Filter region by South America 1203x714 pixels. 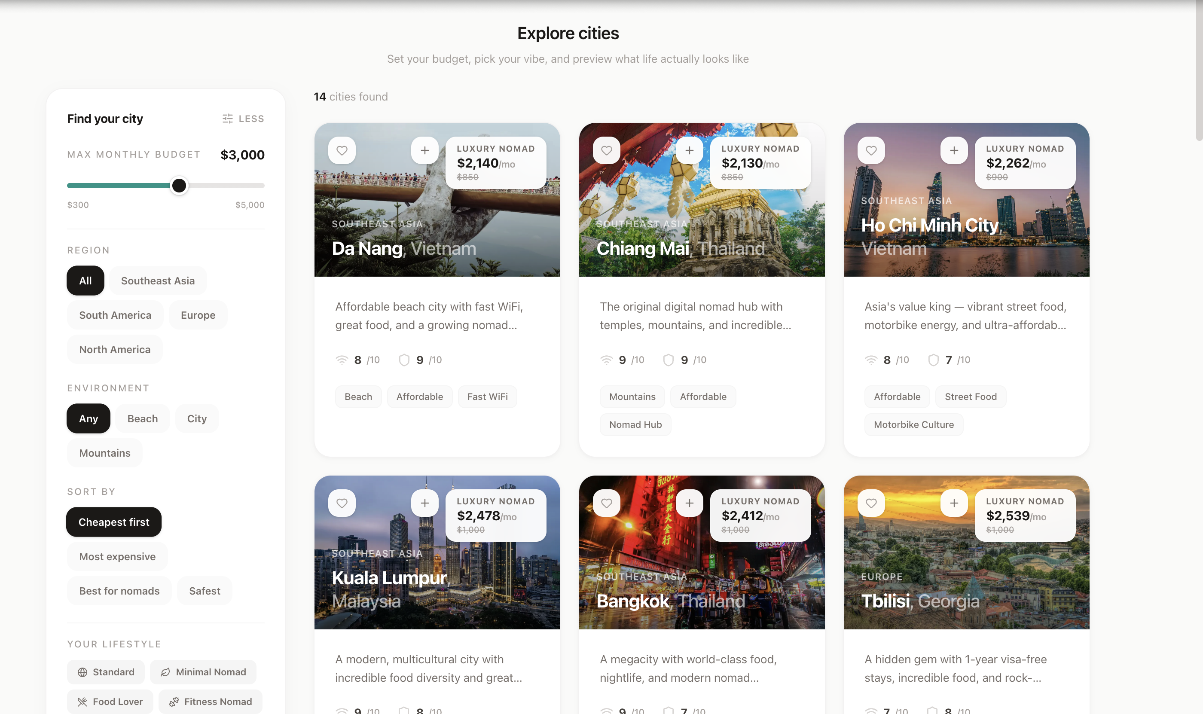tap(115, 315)
